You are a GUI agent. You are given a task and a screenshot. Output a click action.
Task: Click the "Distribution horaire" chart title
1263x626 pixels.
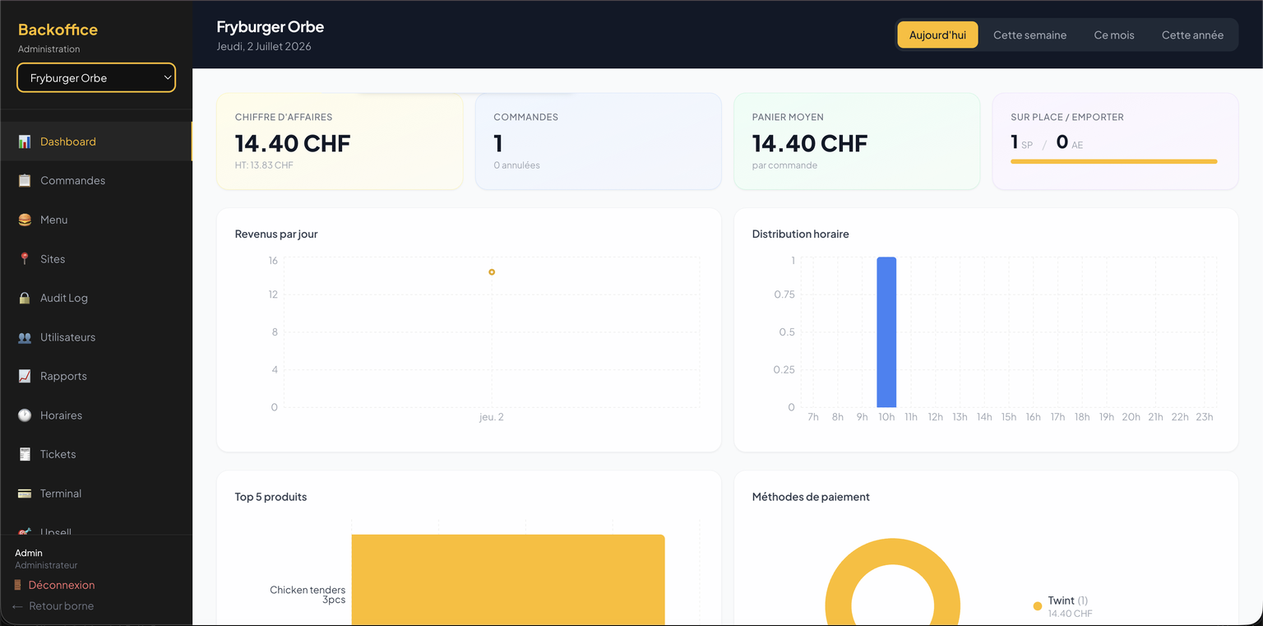[801, 234]
